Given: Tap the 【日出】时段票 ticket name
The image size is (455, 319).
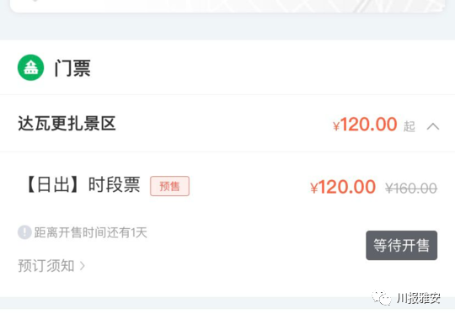Looking at the screenshot, I should coord(83,185).
